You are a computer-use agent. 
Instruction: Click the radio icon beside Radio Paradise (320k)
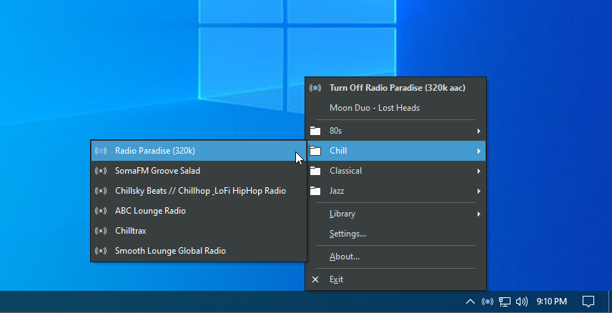[101, 151]
